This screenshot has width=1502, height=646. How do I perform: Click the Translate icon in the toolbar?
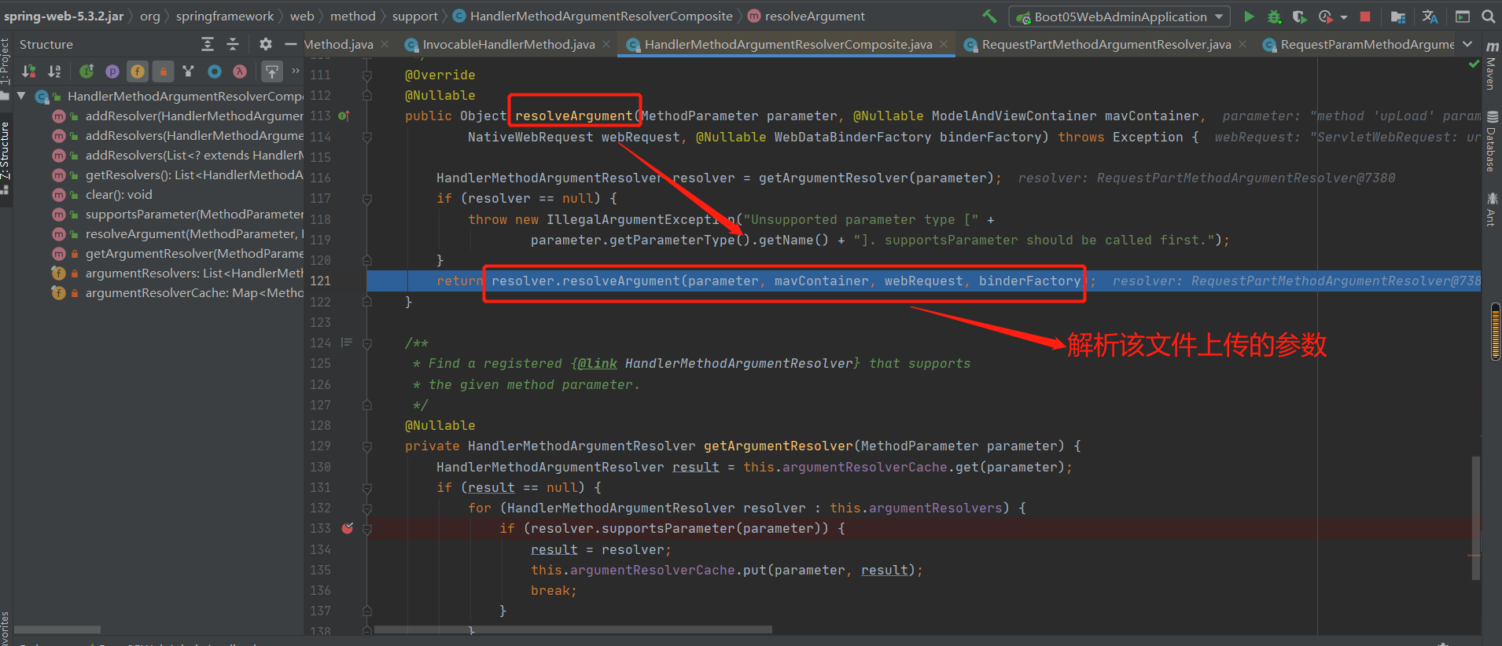tap(1430, 17)
